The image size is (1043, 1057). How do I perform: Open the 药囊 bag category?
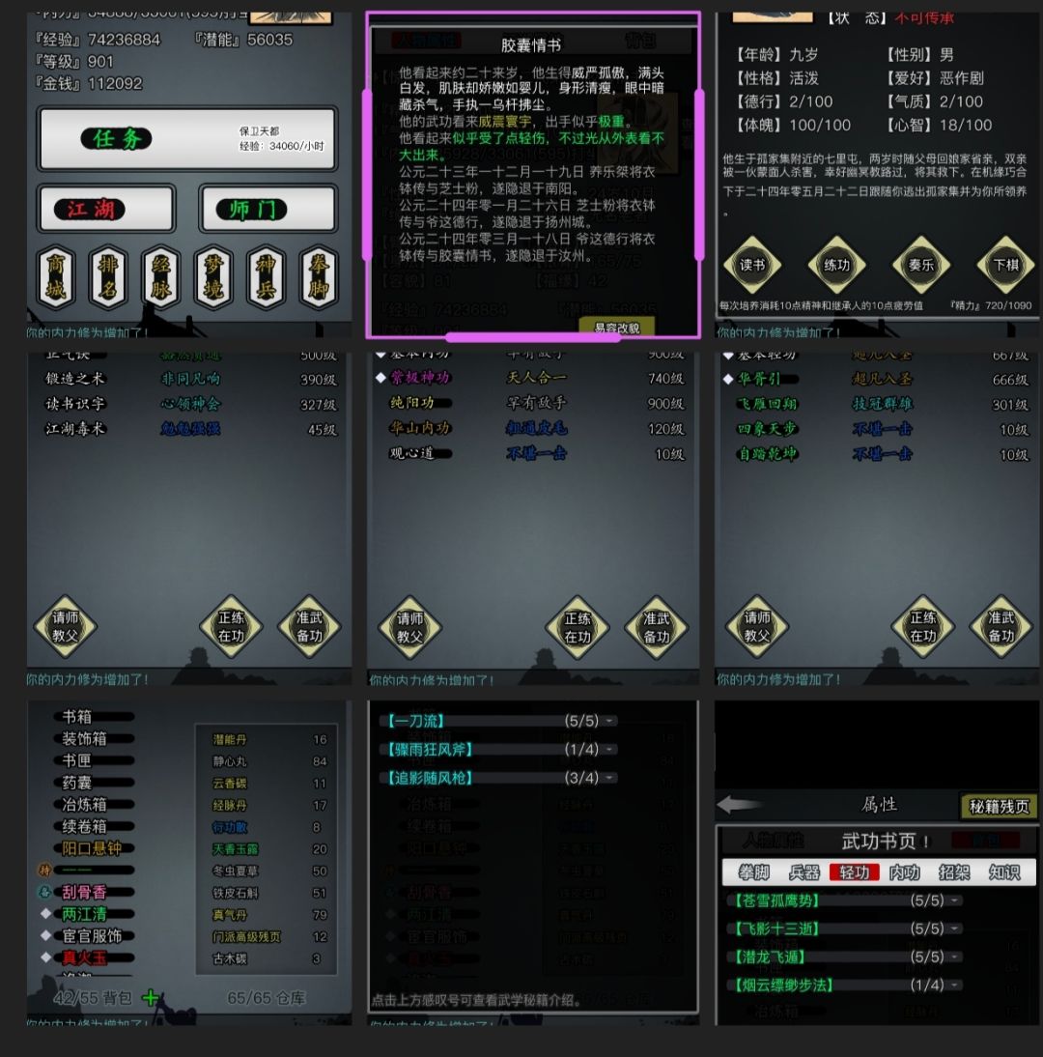pyautogui.click(x=95, y=782)
